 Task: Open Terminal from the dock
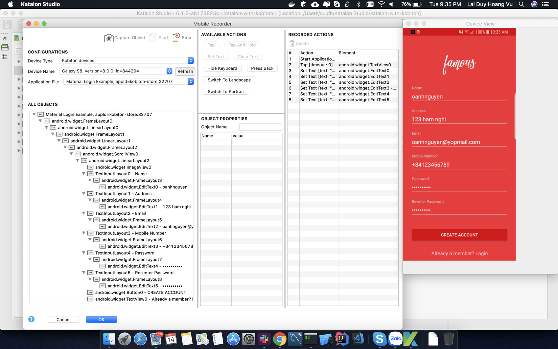click(311, 339)
